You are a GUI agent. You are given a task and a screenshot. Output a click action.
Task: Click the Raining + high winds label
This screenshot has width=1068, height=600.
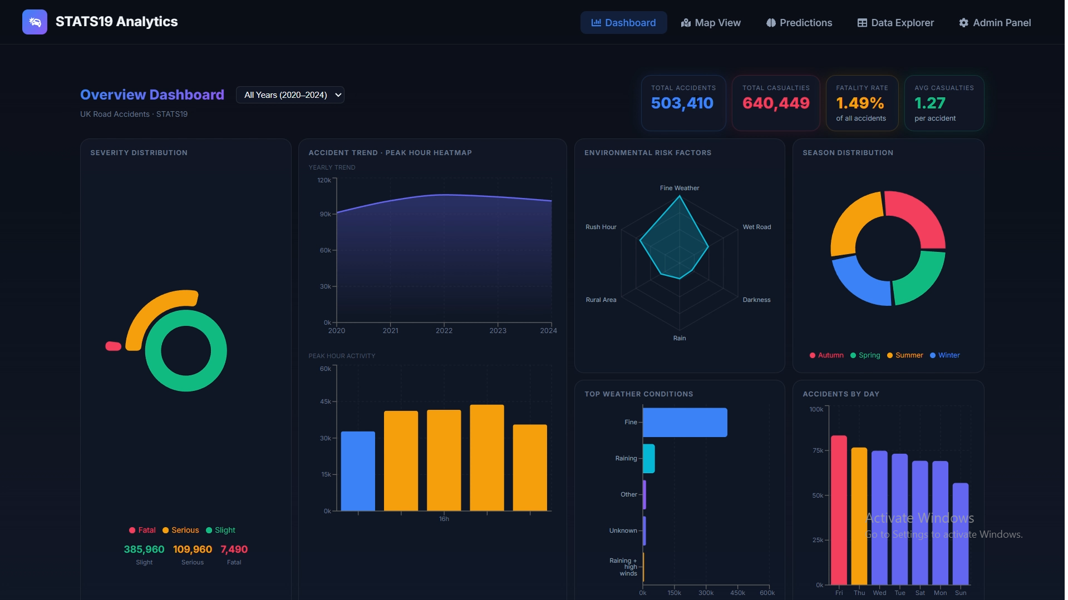coord(623,567)
